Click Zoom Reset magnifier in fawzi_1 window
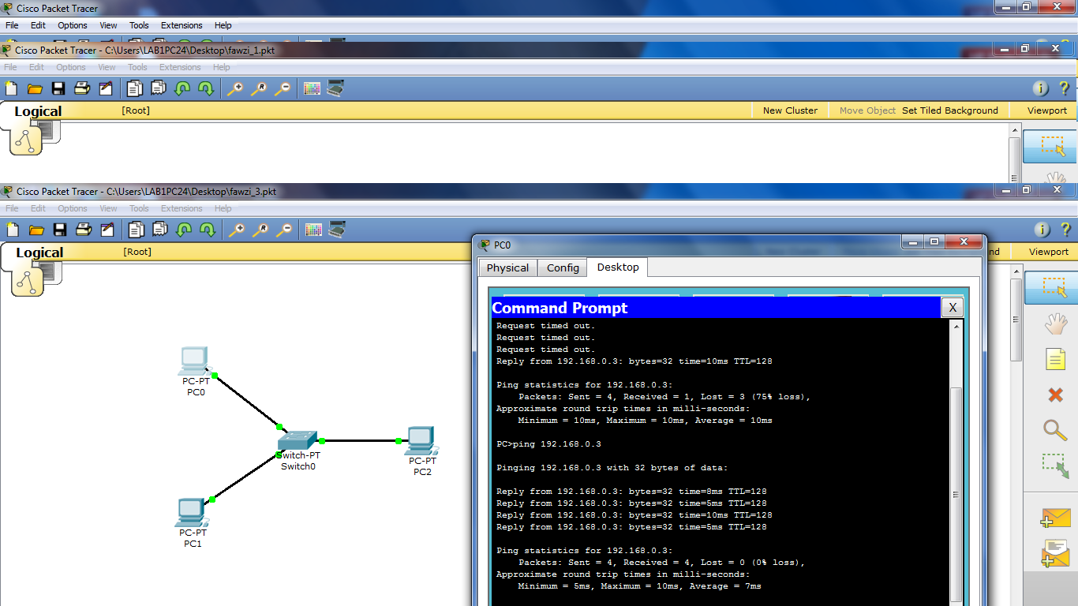Image resolution: width=1078 pixels, height=606 pixels. click(x=259, y=88)
